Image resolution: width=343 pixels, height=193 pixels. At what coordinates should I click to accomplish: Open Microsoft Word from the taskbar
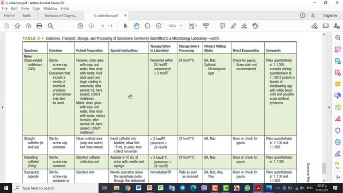(138, 188)
